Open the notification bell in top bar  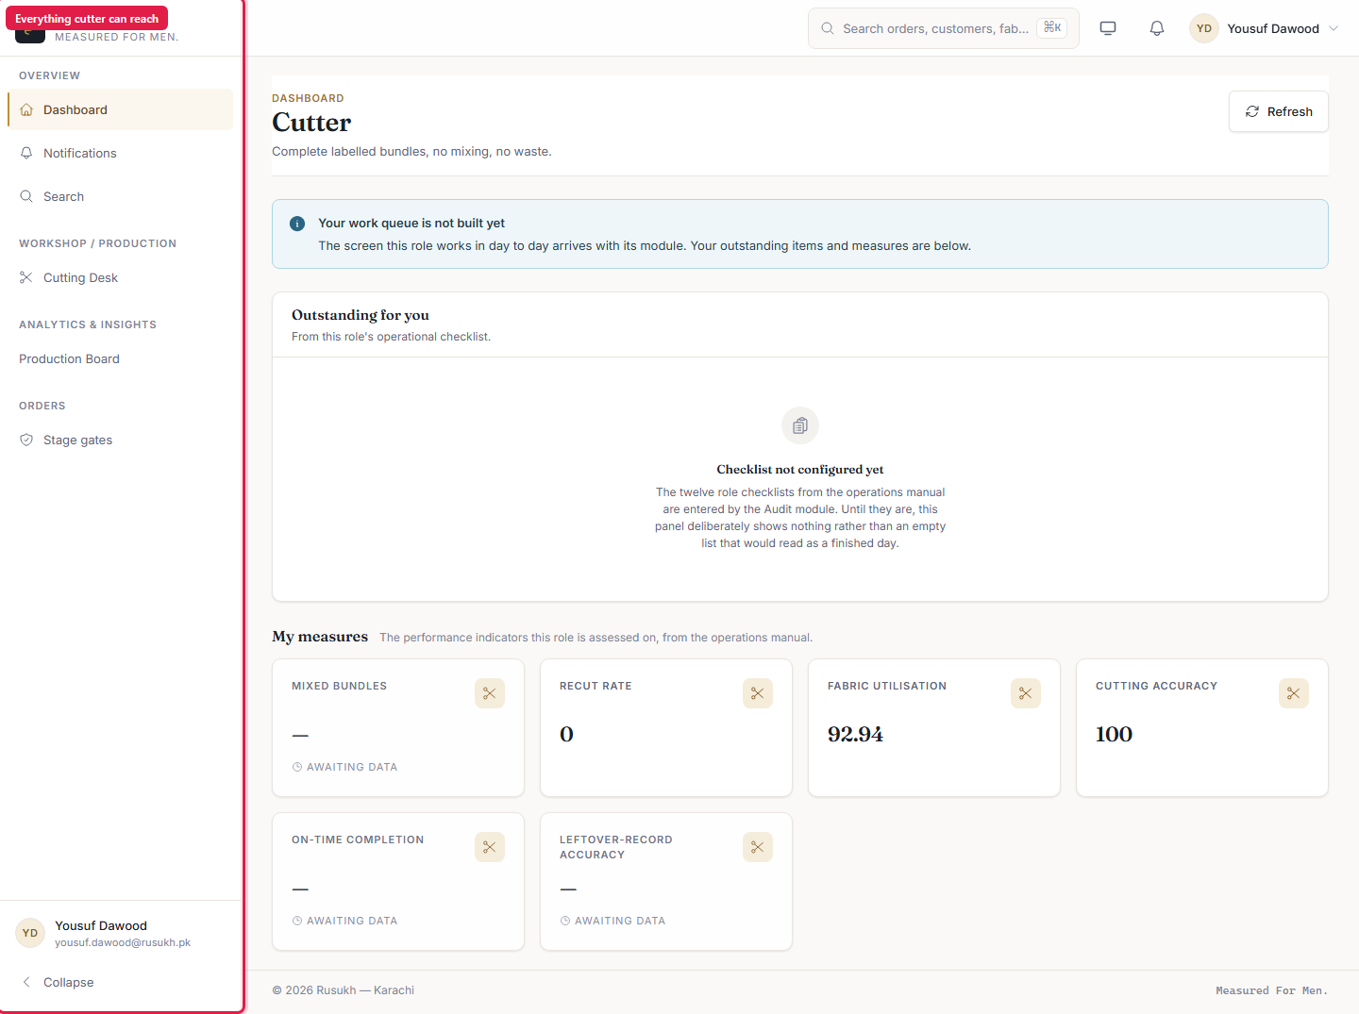coord(1157,28)
